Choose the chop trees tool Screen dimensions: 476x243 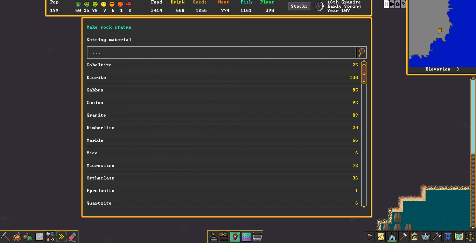click(17, 237)
